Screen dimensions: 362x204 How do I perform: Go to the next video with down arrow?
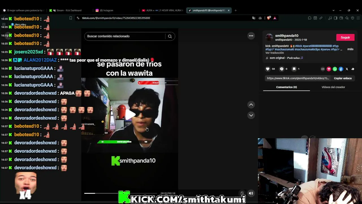[251, 115]
